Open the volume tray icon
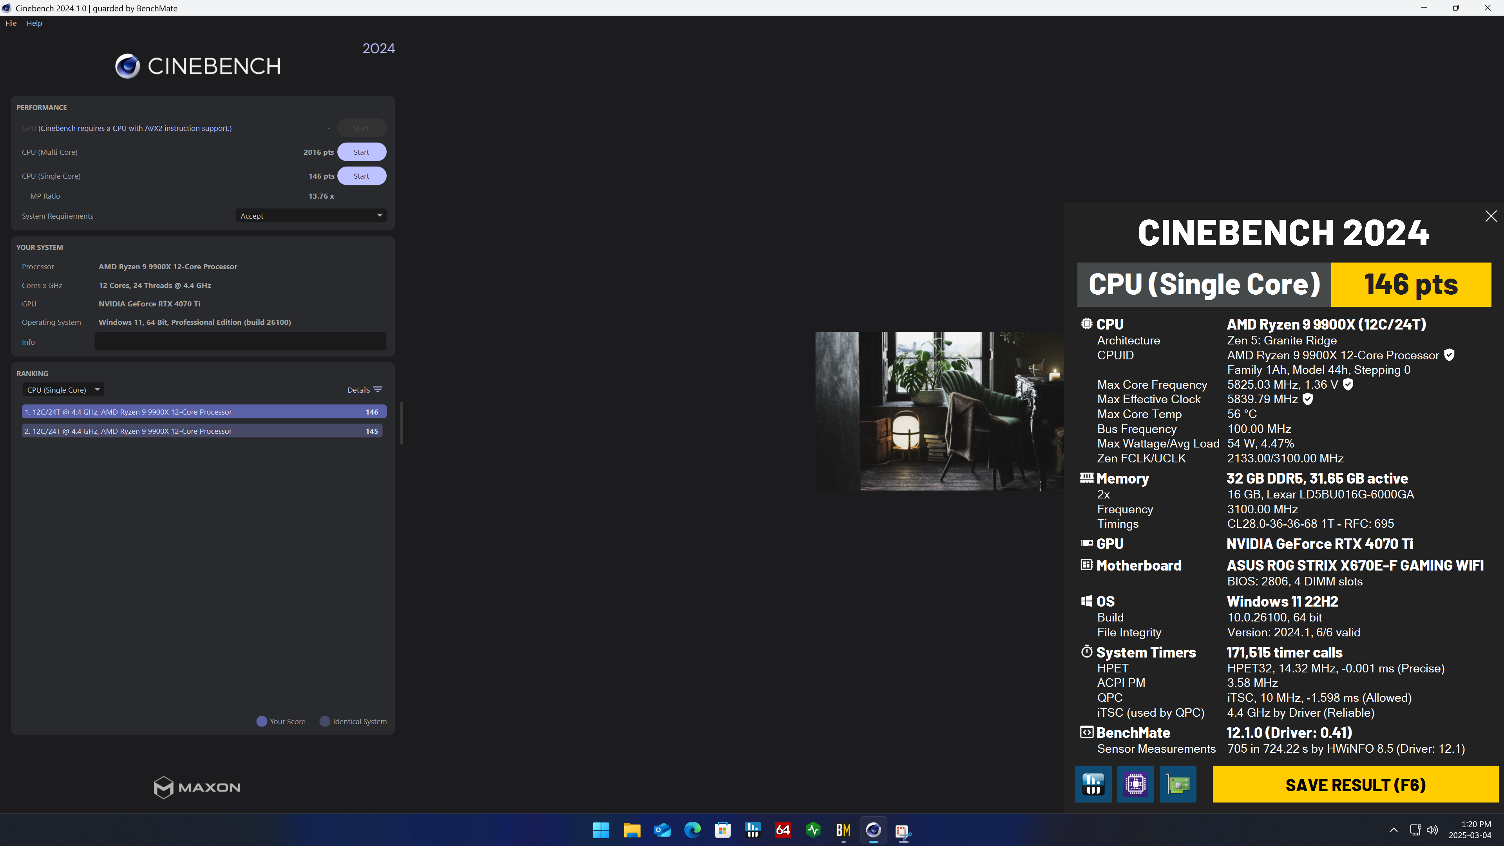The height and width of the screenshot is (846, 1504). [1432, 830]
